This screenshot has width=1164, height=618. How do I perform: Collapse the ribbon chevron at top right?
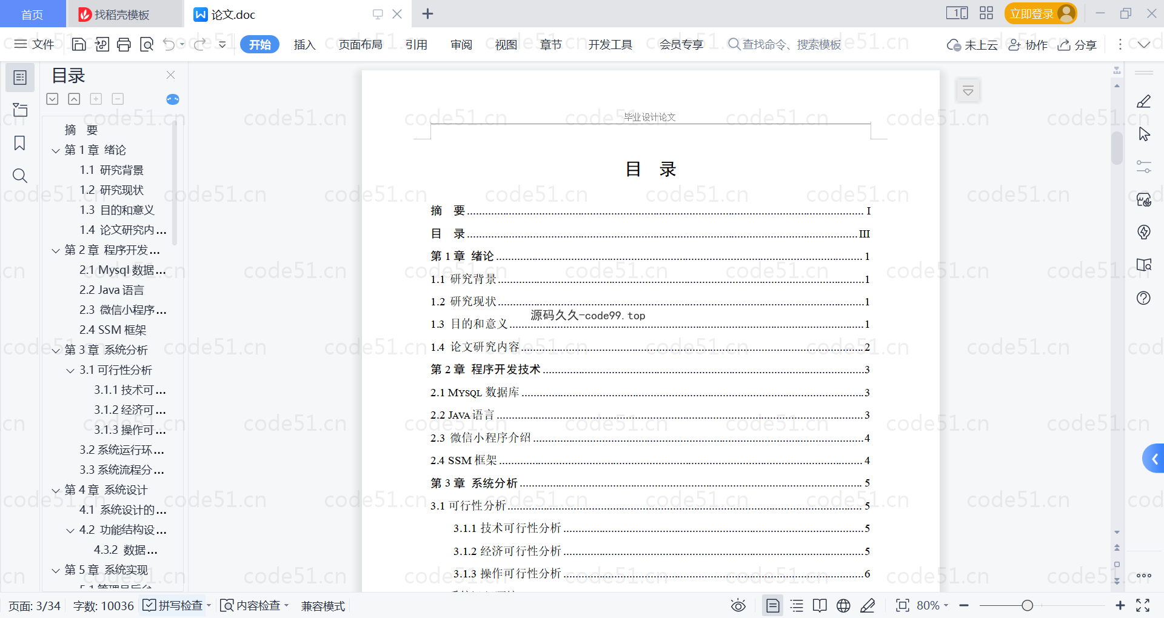[1144, 44]
